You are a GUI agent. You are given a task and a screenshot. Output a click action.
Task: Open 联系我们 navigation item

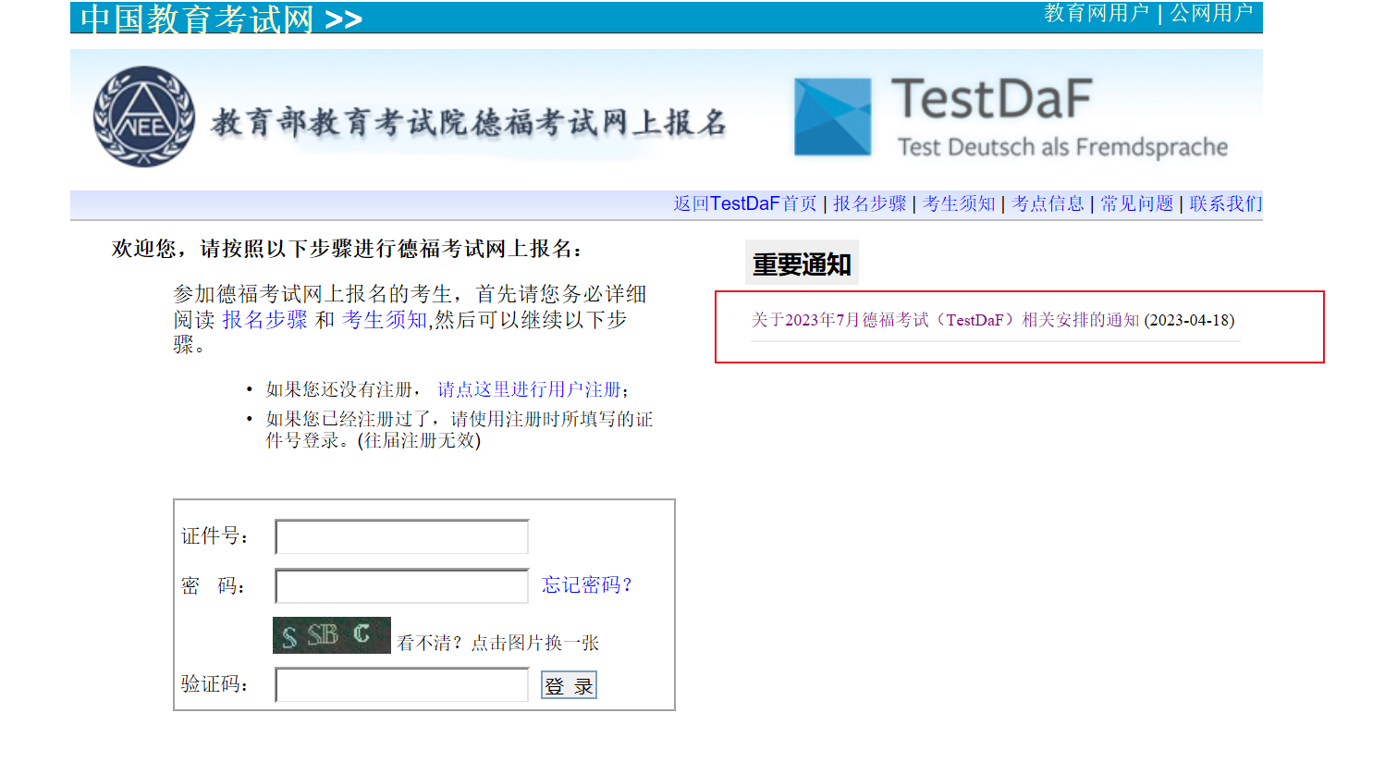[1226, 203]
